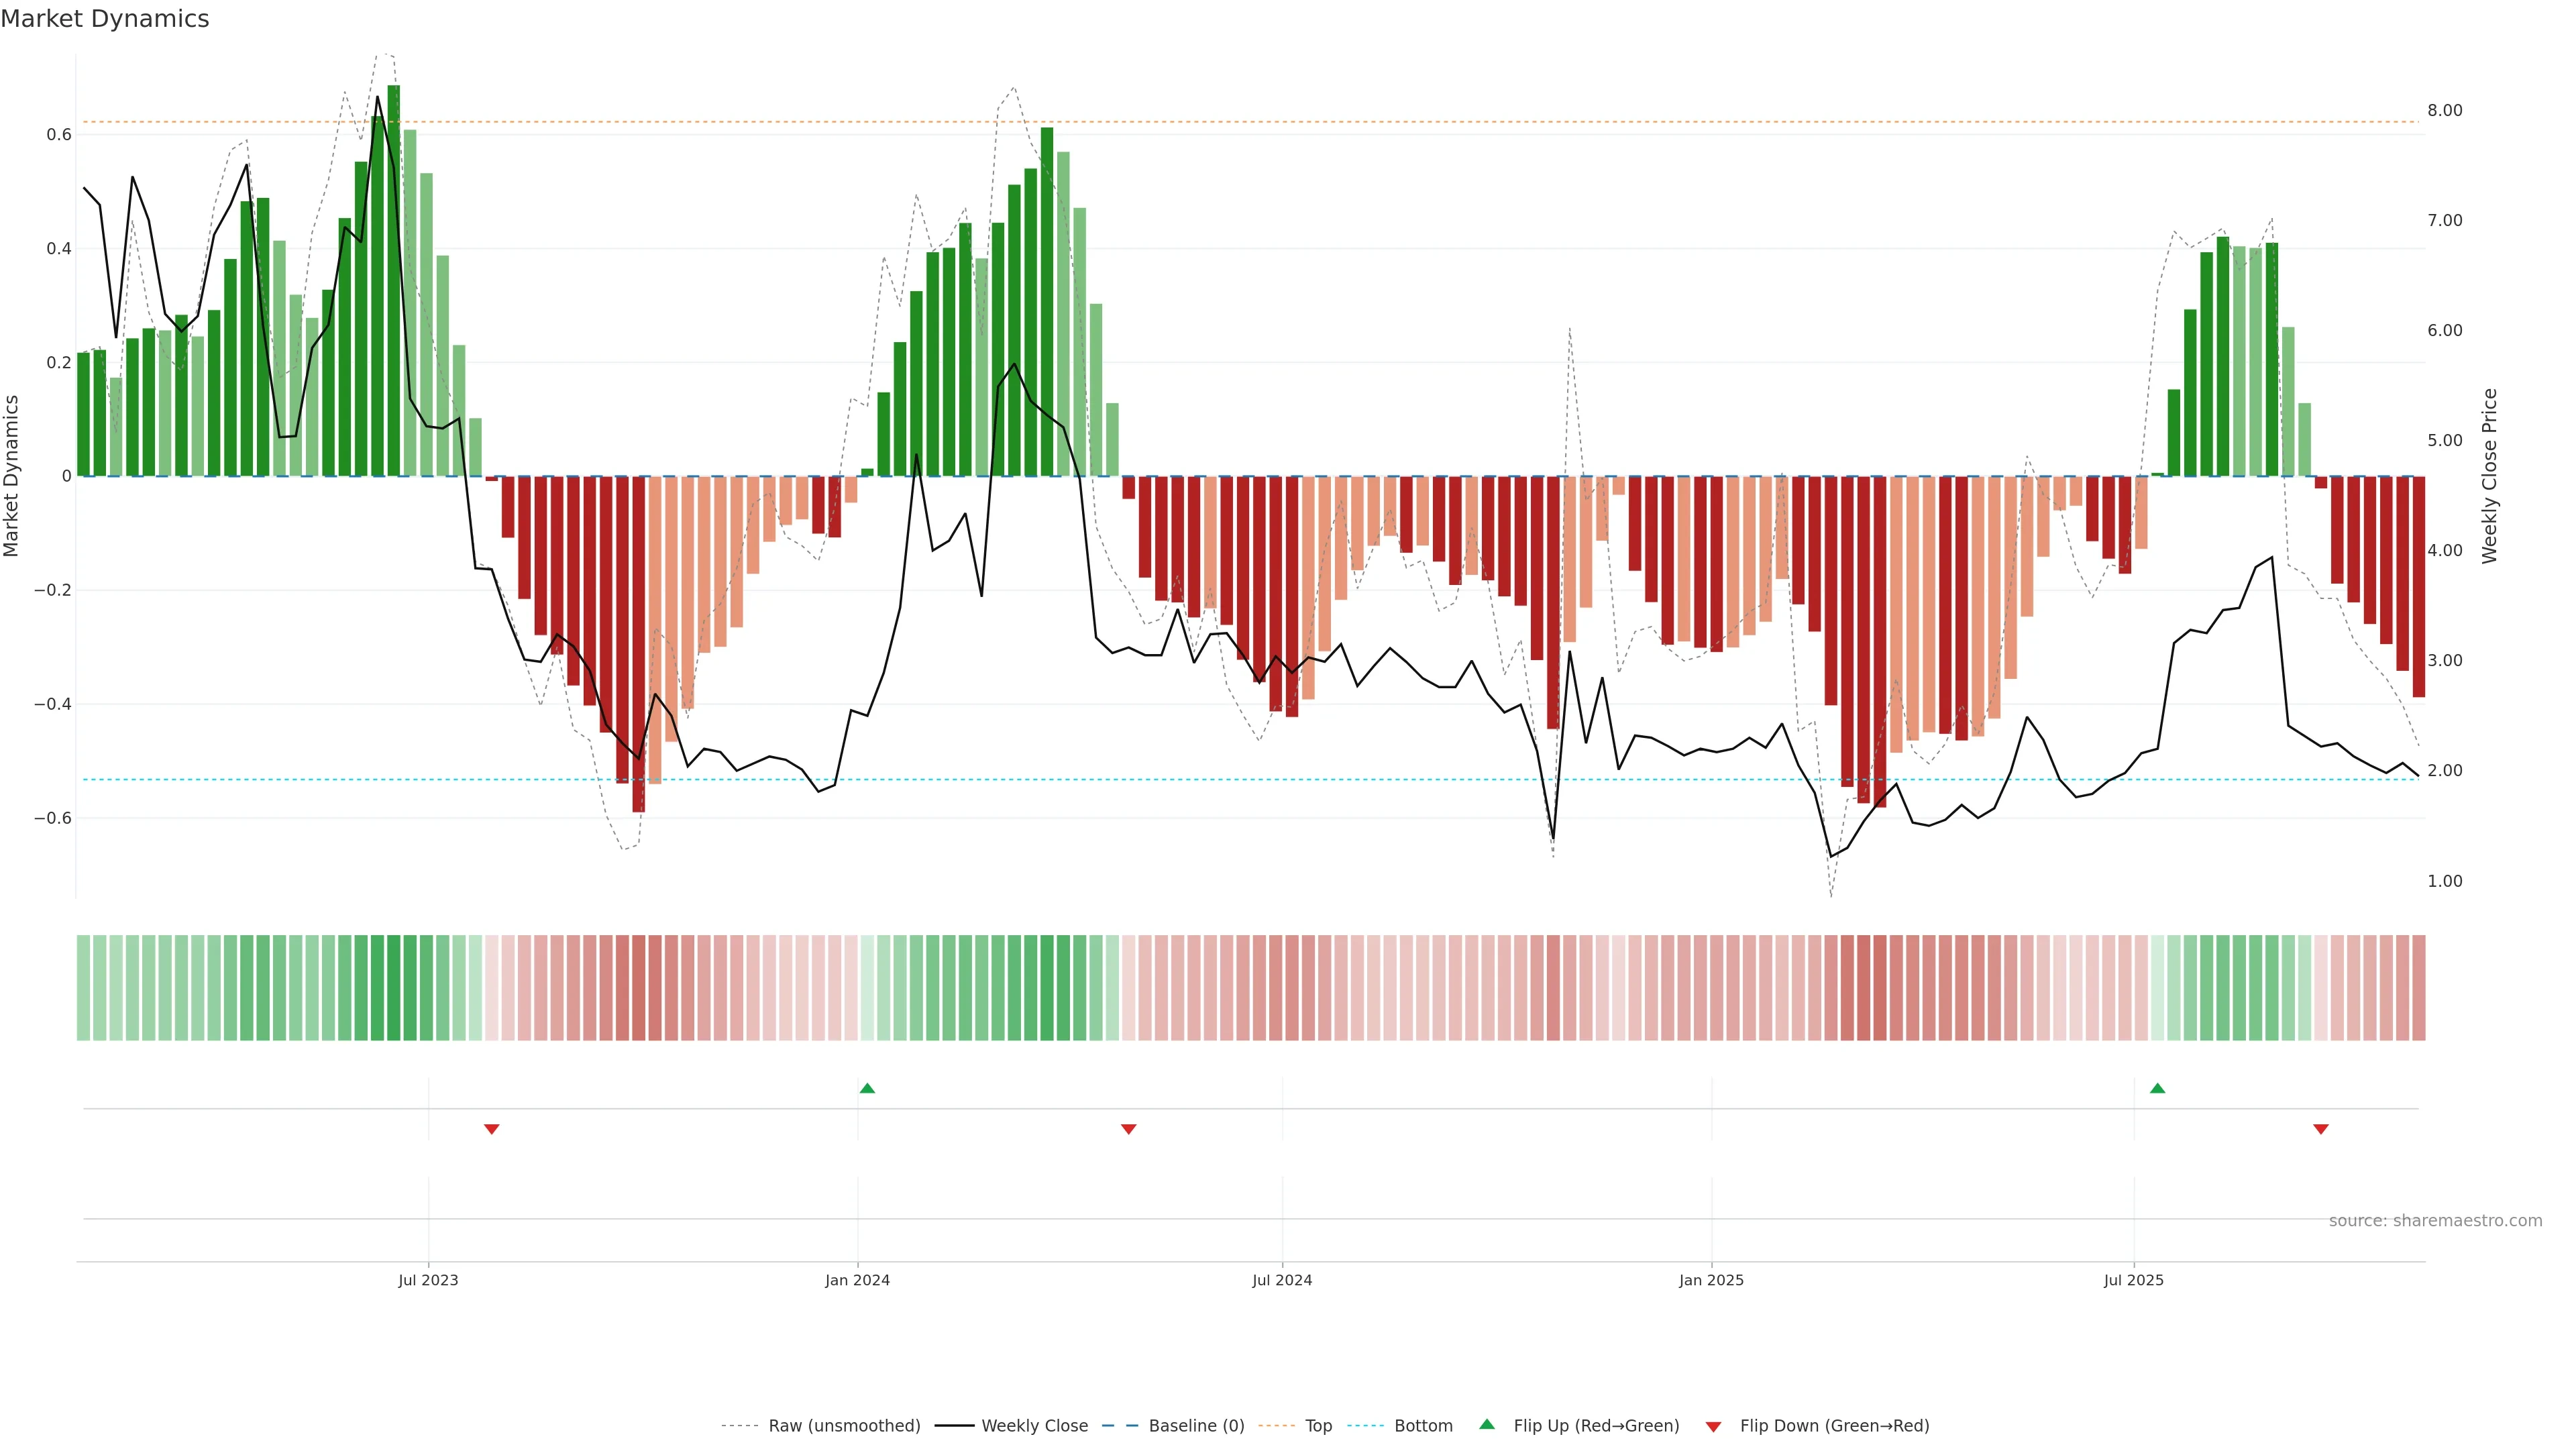Screen dimensions: 2576x1449
Task: Click the darkest green cell in the heat strip
Action: (394, 988)
